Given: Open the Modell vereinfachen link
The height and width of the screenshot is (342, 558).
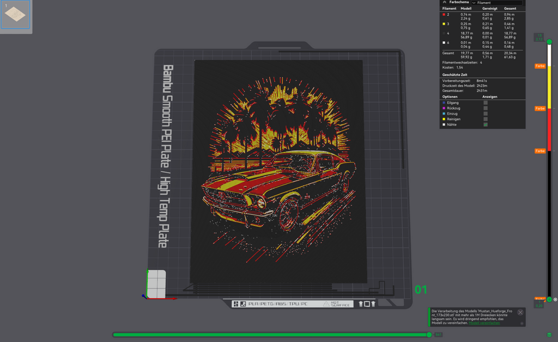Looking at the screenshot, I should pyautogui.click(x=484, y=323).
